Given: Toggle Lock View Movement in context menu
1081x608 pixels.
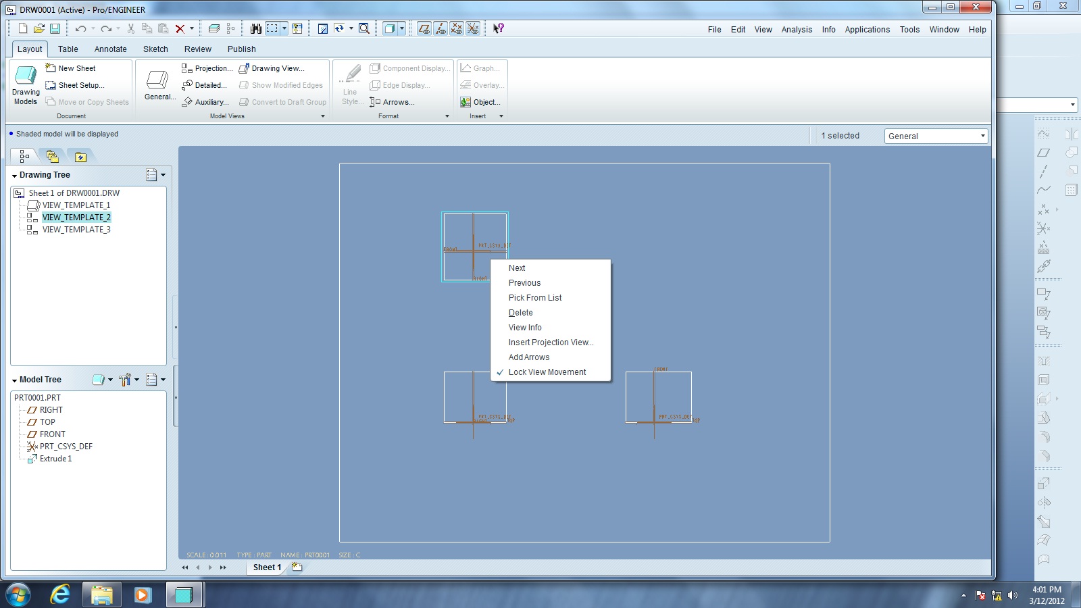Looking at the screenshot, I should (547, 372).
